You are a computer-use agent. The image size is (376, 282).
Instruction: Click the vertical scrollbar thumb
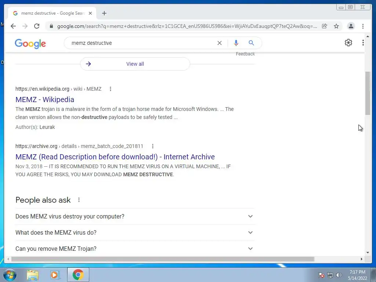(x=368, y=93)
